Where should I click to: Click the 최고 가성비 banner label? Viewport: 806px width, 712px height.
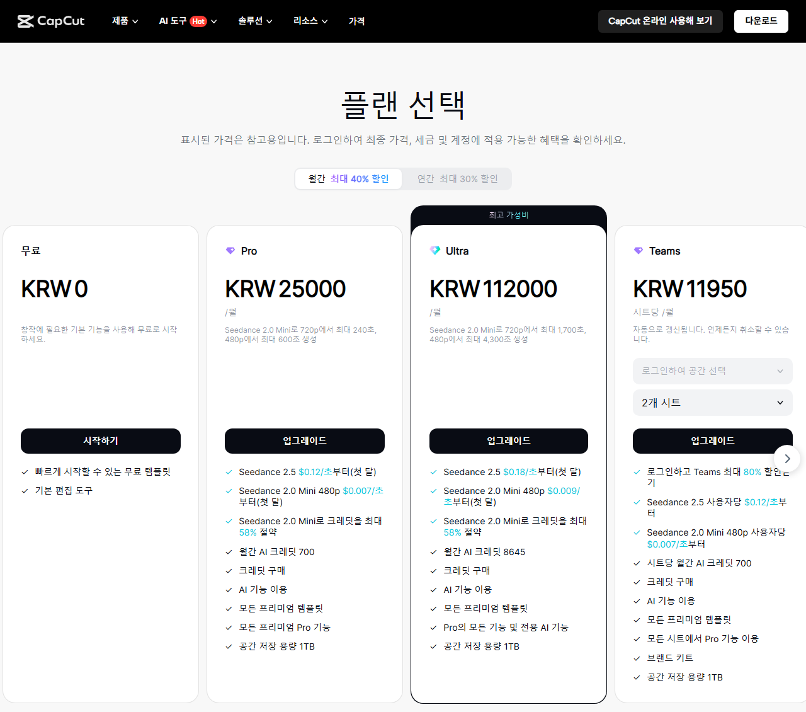pyautogui.click(x=509, y=215)
